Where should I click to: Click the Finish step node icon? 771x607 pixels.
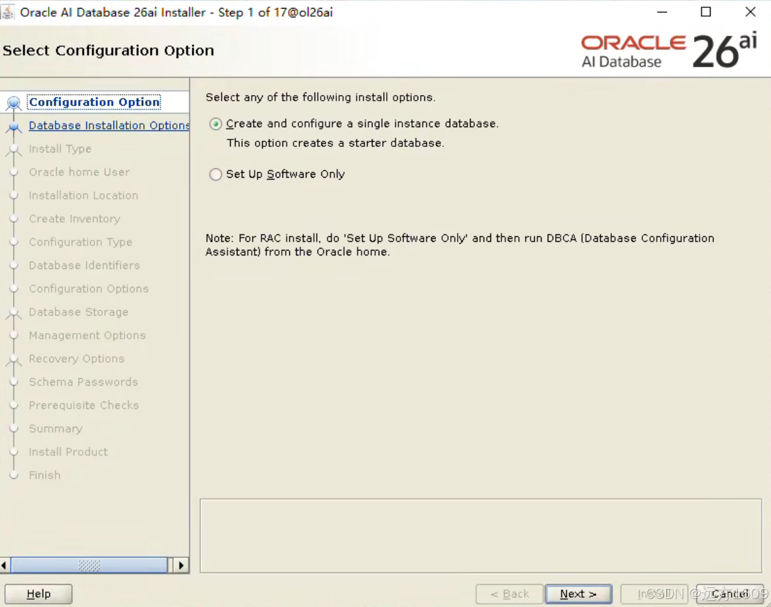14,476
